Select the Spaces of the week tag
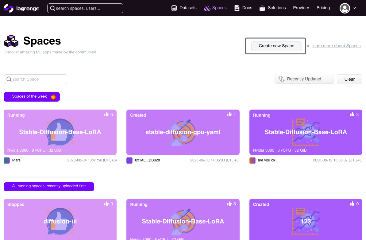The width and height of the screenshot is (366, 240). [x=32, y=97]
